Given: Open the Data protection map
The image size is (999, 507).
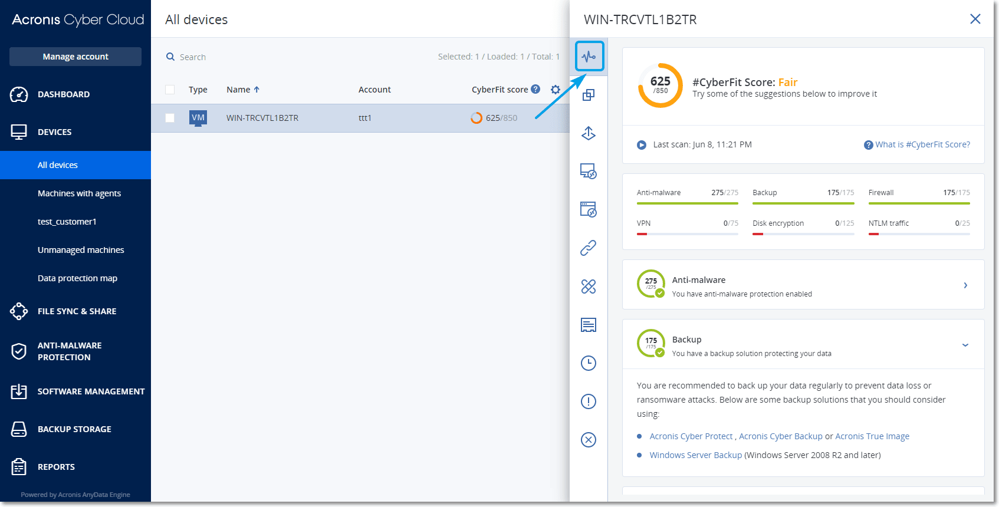Looking at the screenshot, I should coord(75,278).
